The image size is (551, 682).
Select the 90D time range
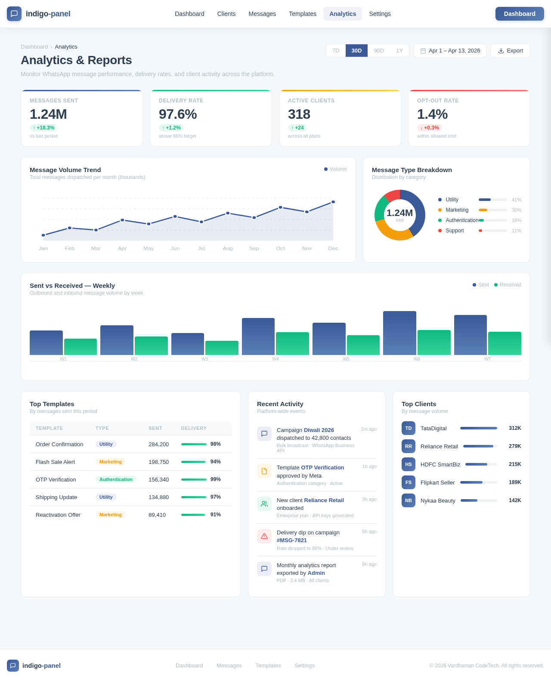coord(379,51)
